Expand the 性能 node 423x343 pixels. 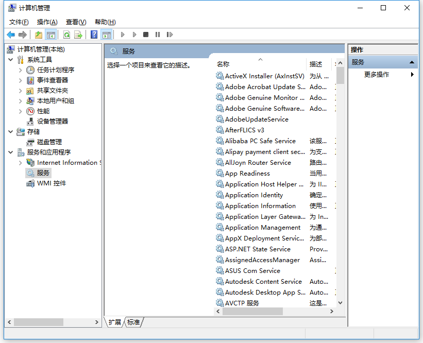pyautogui.click(x=21, y=111)
